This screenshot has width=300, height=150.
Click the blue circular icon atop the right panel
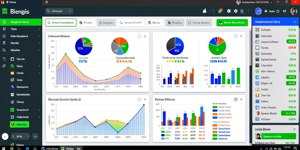(258, 11)
